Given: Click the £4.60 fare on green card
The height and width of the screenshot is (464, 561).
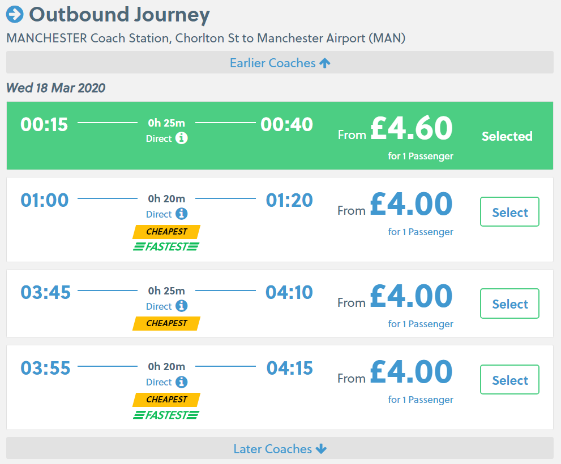Looking at the screenshot, I should [411, 128].
